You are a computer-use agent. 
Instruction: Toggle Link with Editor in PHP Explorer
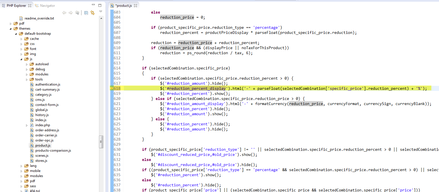point(92,13)
